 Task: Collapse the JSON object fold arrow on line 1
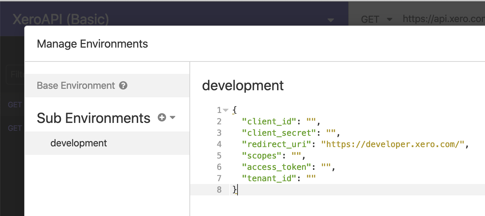coord(225,110)
